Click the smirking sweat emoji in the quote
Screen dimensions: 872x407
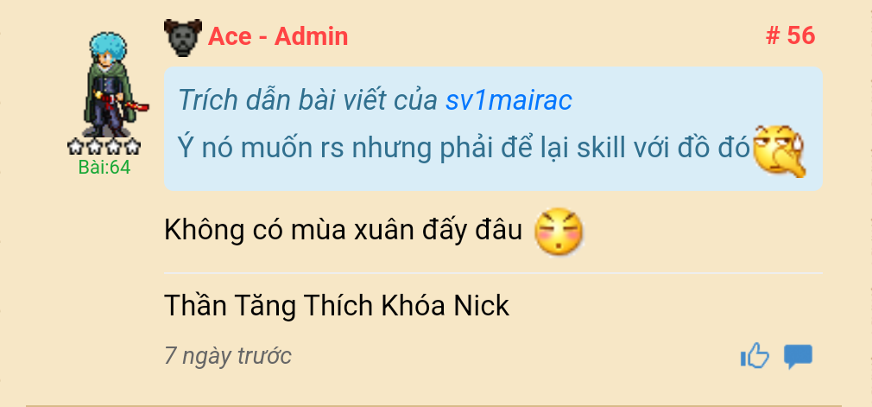click(779, 151)
